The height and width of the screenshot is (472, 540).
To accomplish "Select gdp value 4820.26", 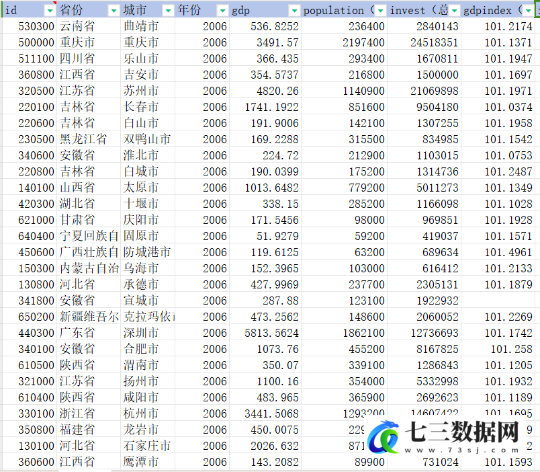I will point(265,91).
